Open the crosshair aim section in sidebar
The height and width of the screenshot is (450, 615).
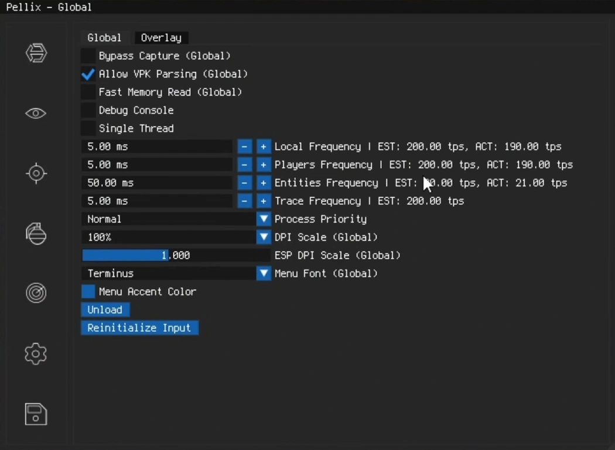(x=36, y=173)
